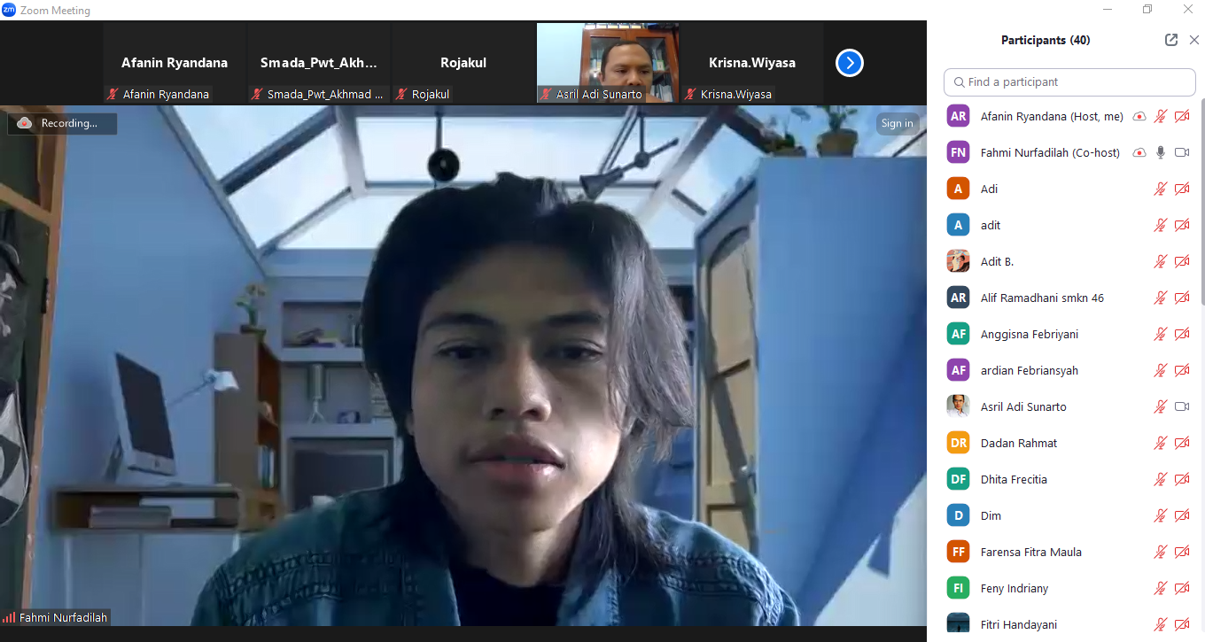Click muted mic icon for adit
This screenshot has height=642, width=1205.
(x=1161, y=225)
